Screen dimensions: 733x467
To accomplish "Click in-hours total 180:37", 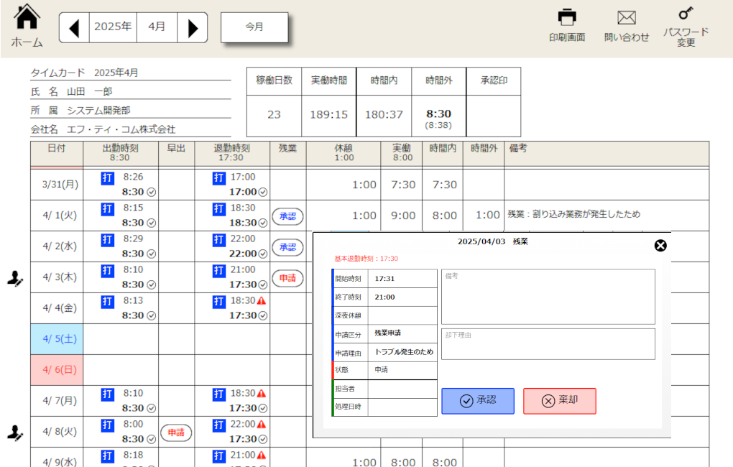I will (x=384, y=114).
